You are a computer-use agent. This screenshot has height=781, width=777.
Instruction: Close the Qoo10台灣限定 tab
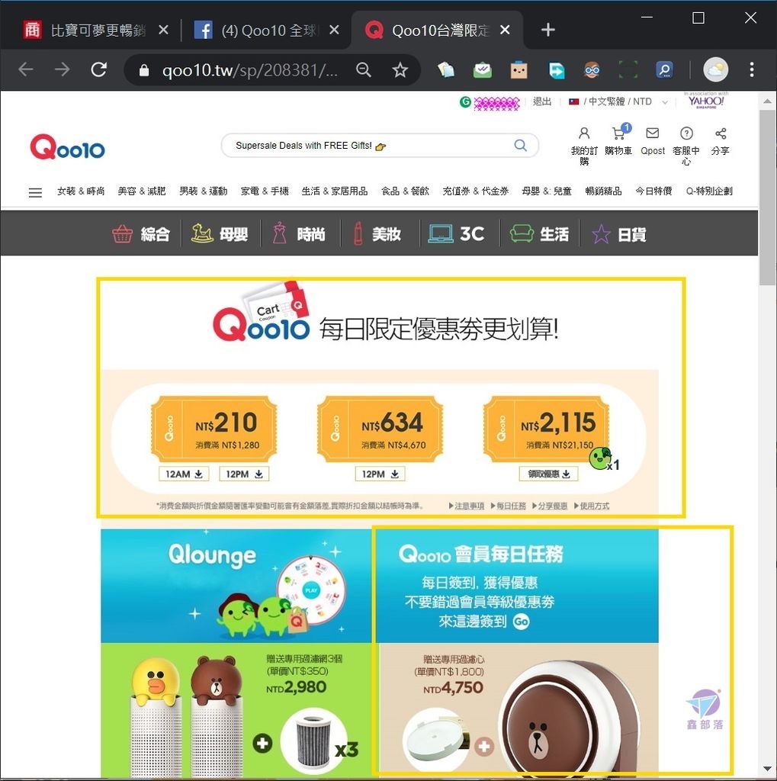(505, 31)
